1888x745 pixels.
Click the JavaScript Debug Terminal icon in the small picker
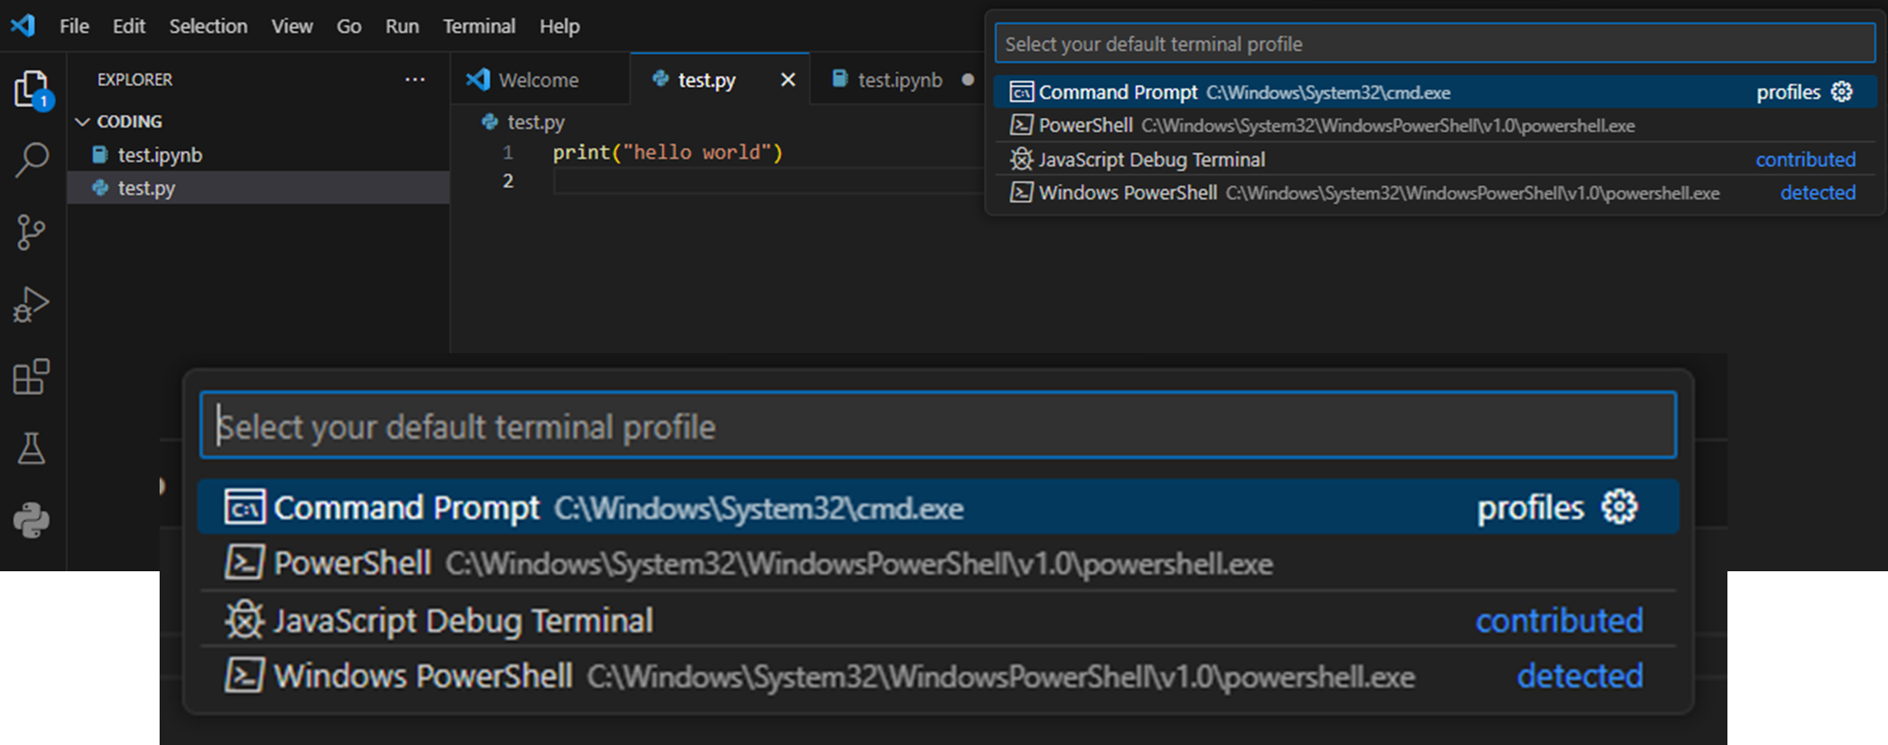(x=1021, y=159)
